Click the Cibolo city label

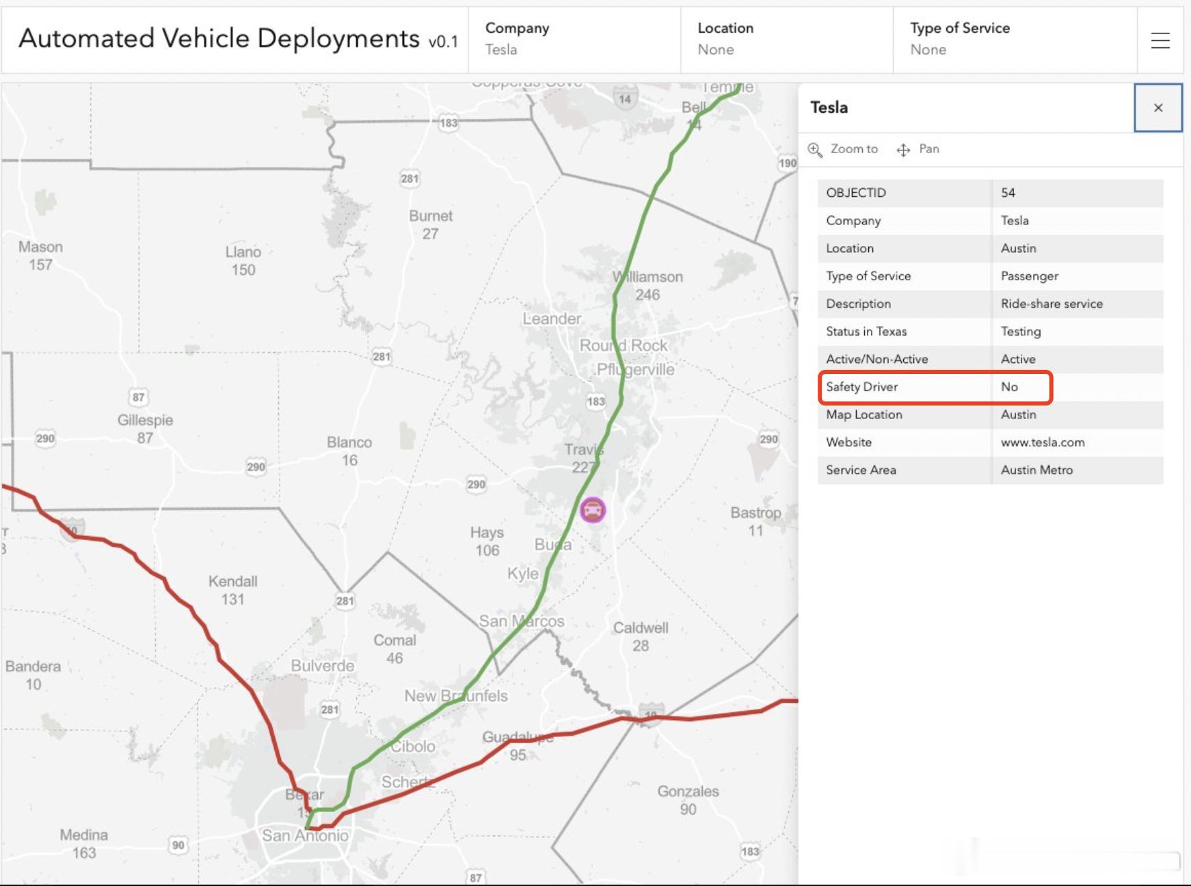pos(412,747)
